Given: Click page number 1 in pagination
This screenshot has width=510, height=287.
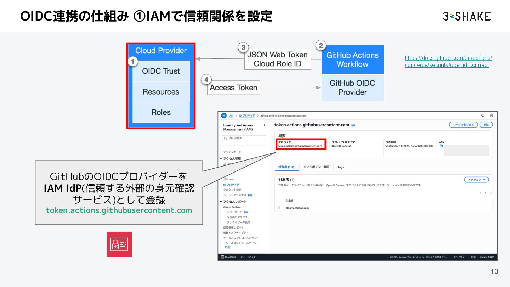Looking at the screenshot, I should point(486,193).
